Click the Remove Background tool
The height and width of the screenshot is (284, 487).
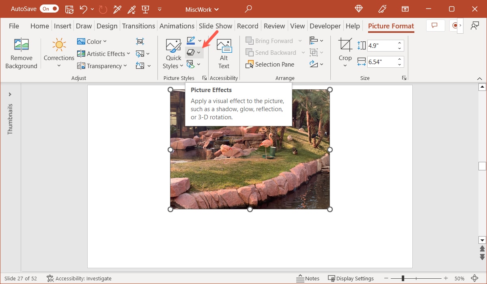(21, 53)
